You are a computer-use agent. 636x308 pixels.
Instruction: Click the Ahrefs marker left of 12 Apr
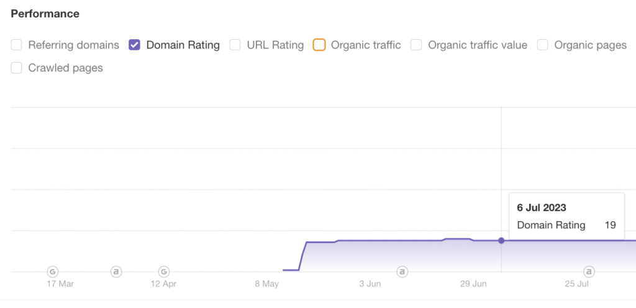(x=116, y=271)
